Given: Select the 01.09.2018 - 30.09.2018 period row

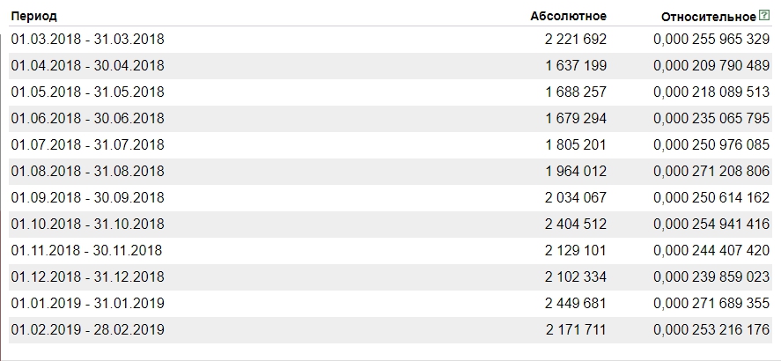Looking at the screenshot, I should (391, 198).
